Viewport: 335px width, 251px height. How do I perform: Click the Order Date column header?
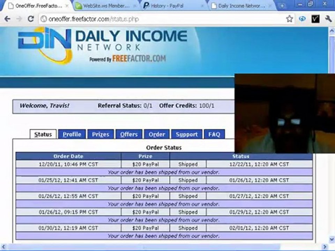68,156
